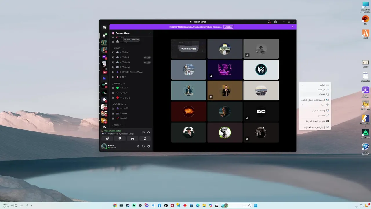Share your screen from voice panel
The image size is (371, 209).
[x=120, y=139]
